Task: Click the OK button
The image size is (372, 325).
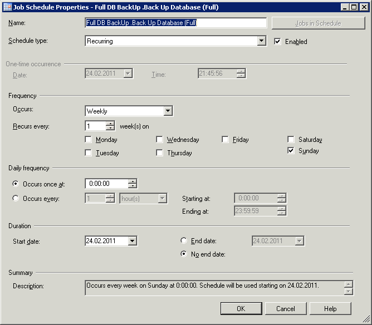Action: [241, 308]
